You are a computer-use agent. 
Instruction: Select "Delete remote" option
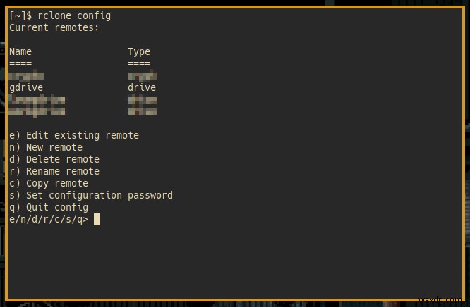pos(54,159)
